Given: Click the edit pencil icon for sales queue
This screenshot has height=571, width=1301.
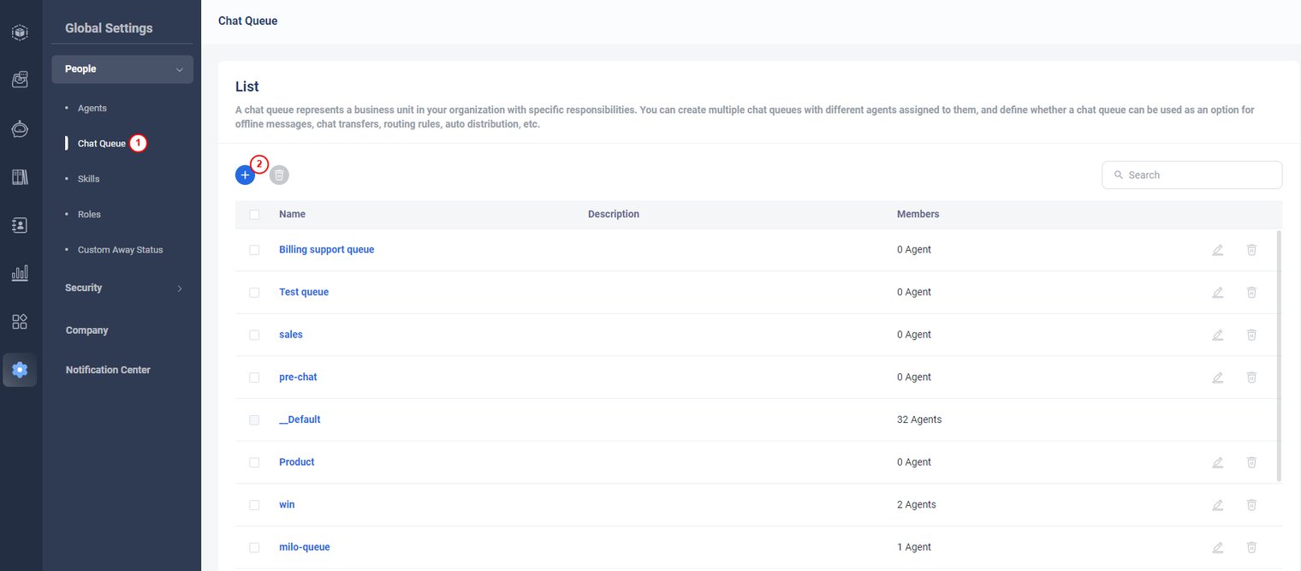Looking at the screenshot, I should tap(1217, 335).
